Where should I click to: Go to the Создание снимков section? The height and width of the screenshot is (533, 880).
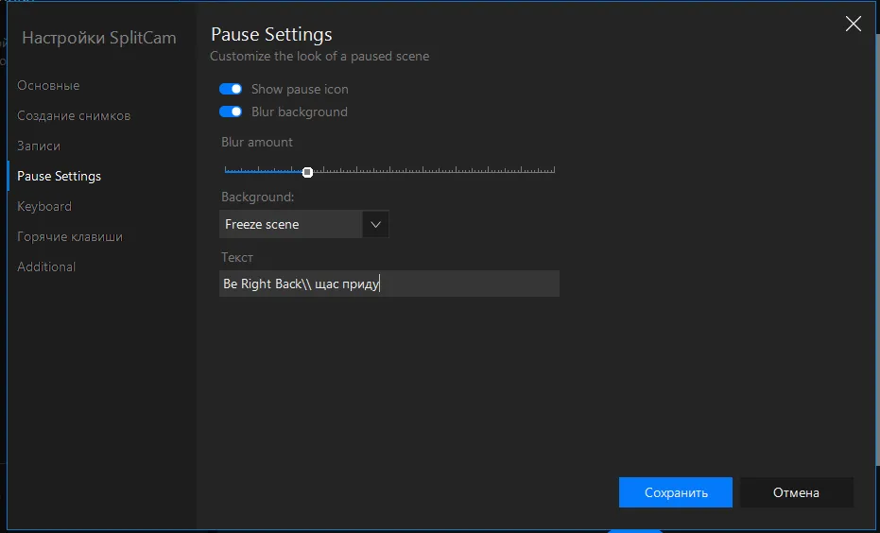74,115
